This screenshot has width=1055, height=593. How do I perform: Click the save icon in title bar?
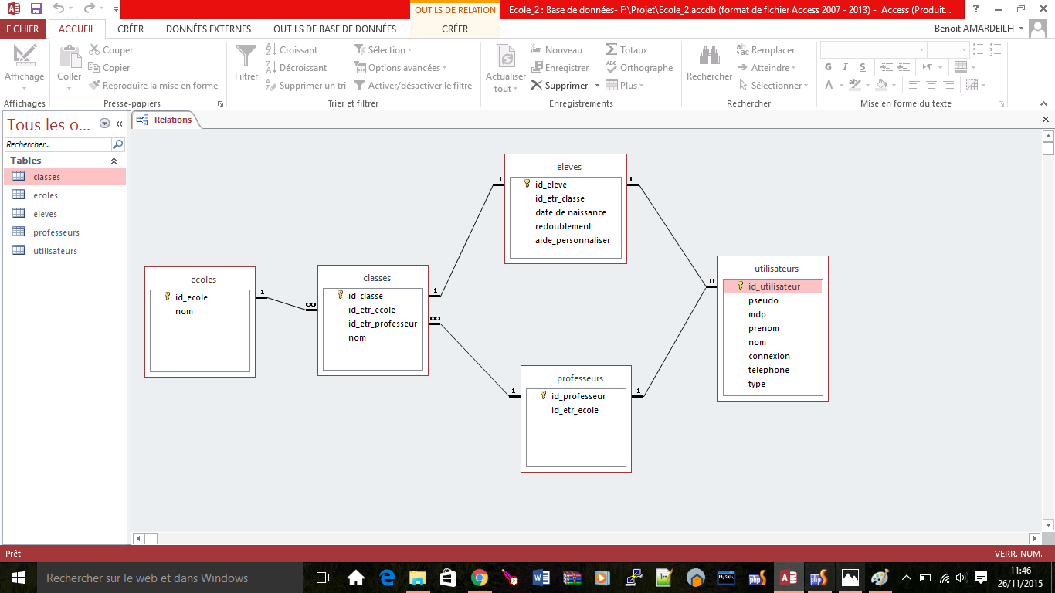coord(36,9)
